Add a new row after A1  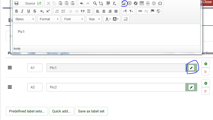(x=205, y=64)
